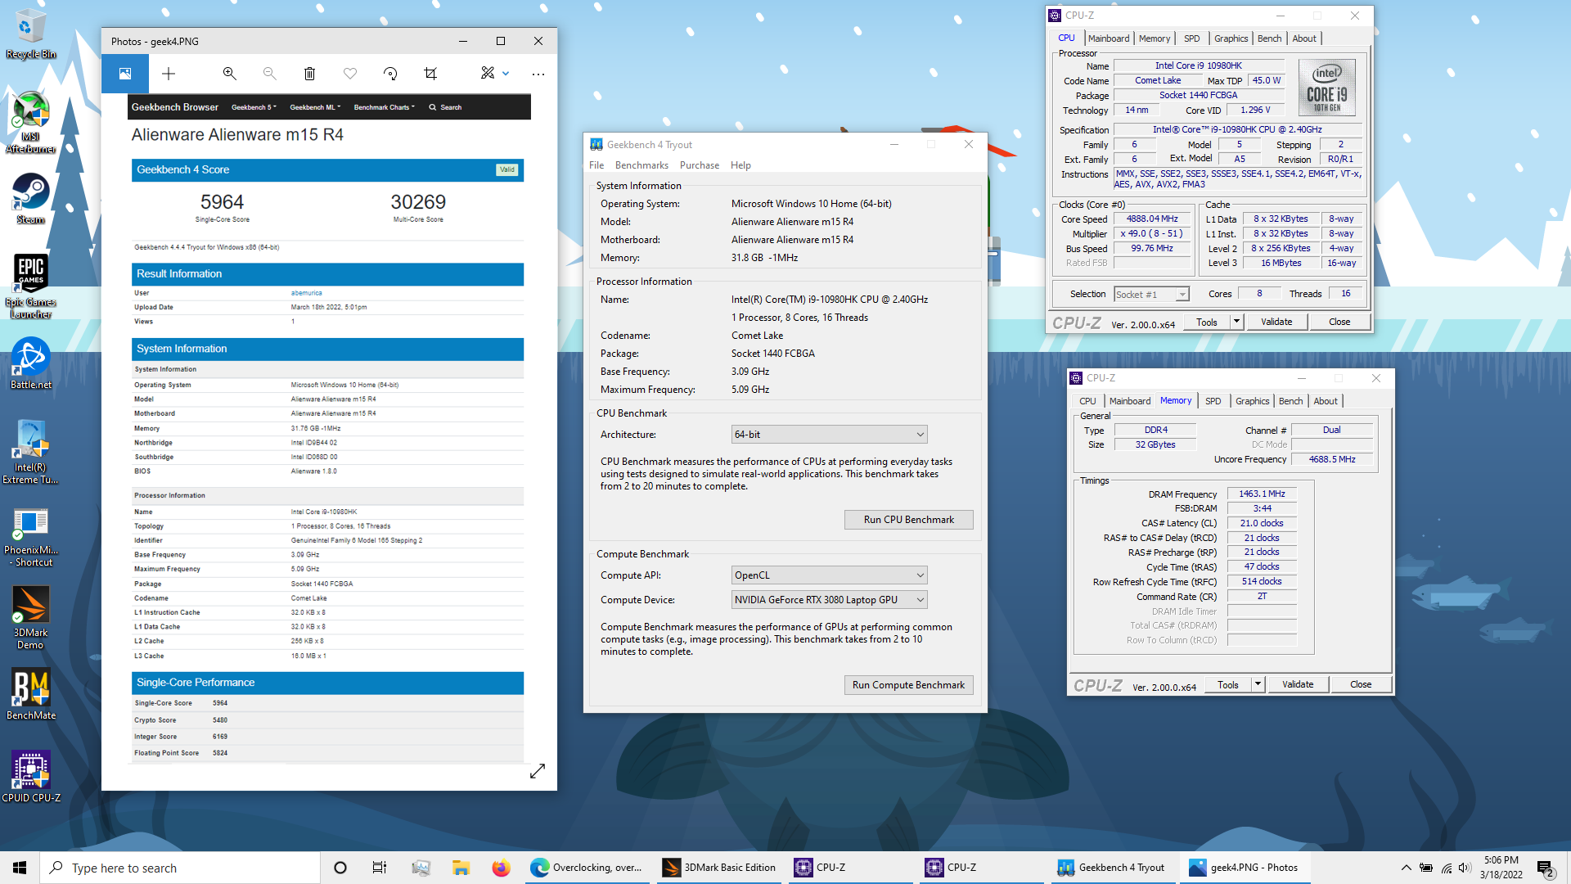The image size is (1571, 884).
Task: Open Firefox from the taskbar
Action: point(501,868)
